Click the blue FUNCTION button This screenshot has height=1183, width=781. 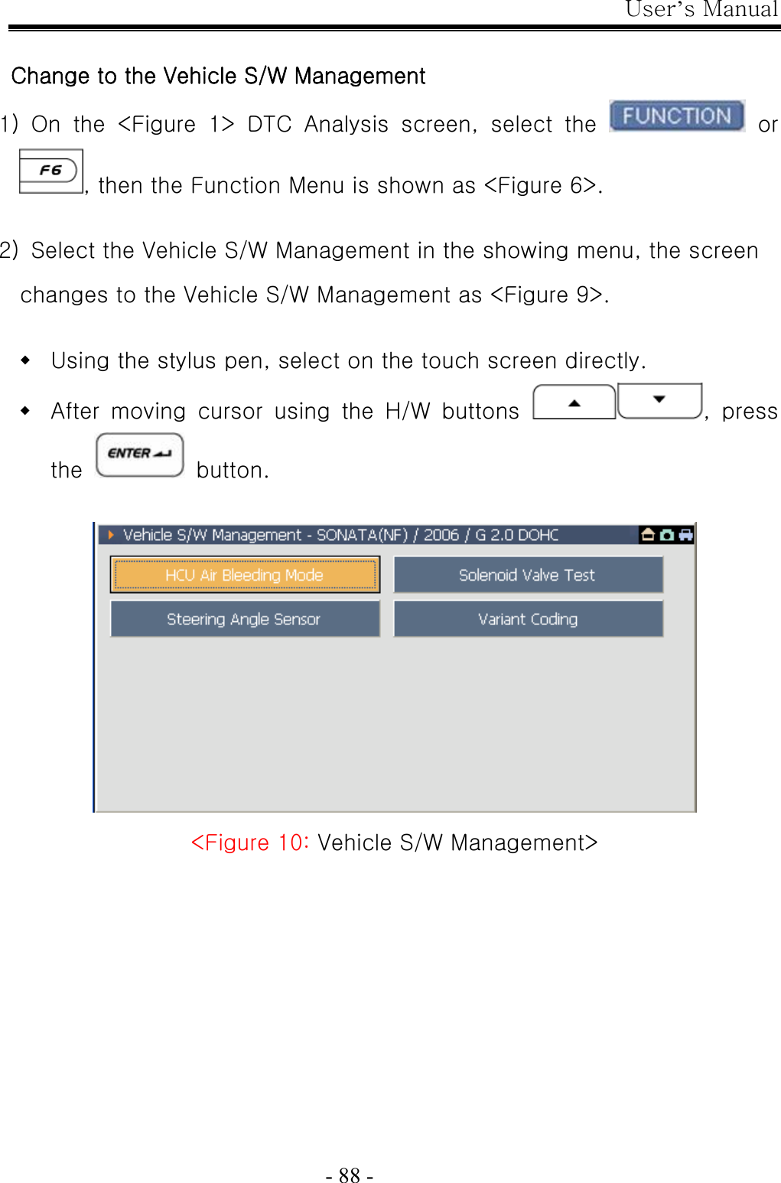(677, 116)
